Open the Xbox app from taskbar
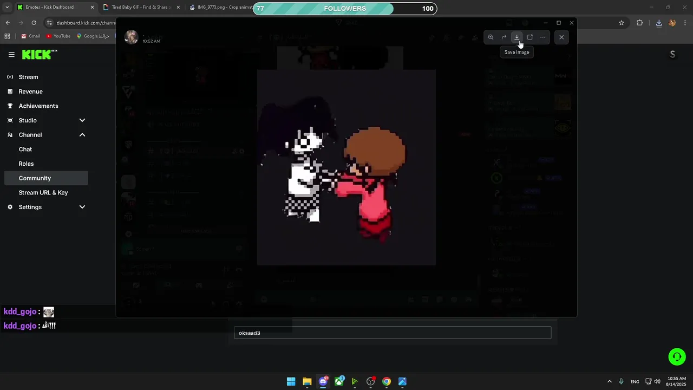 click(339, 381)
